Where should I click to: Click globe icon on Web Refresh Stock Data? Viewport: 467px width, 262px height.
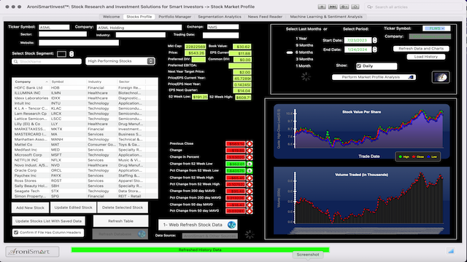231,225
